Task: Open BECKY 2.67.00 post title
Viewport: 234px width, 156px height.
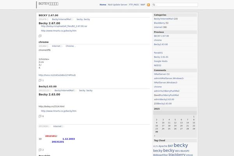Action: click(48, 15)
